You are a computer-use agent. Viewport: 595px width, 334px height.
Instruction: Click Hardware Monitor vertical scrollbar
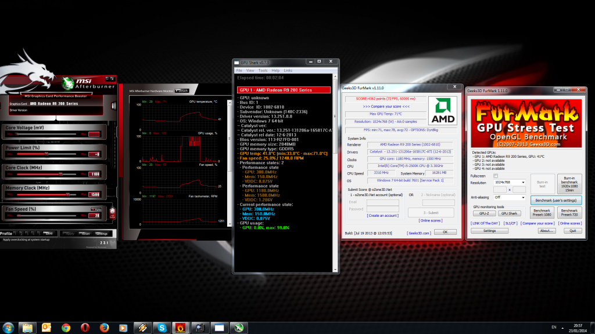click(229, 163)
